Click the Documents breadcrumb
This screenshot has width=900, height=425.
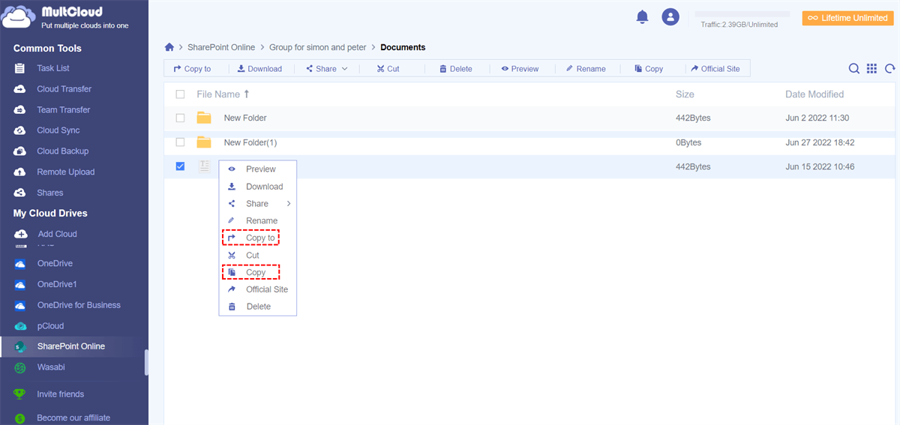coord(403,47)
